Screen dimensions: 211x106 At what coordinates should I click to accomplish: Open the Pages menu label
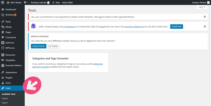[x=8, y=32]
